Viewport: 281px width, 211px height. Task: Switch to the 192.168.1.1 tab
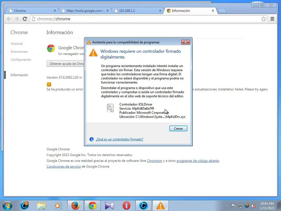pos(137,11)
